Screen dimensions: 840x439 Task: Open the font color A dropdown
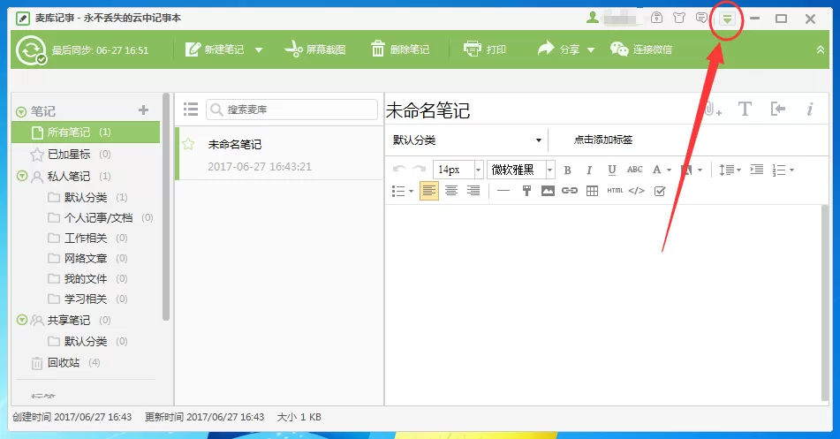pyautogui.click(x=670, y=170)
